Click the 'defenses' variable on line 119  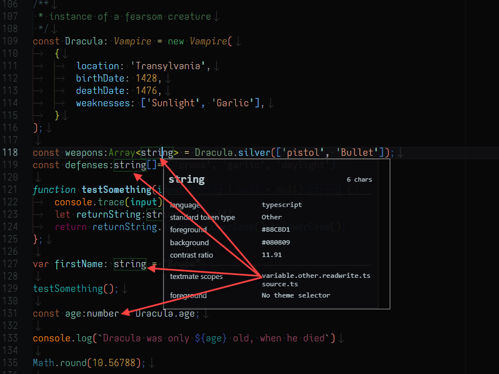87,165
